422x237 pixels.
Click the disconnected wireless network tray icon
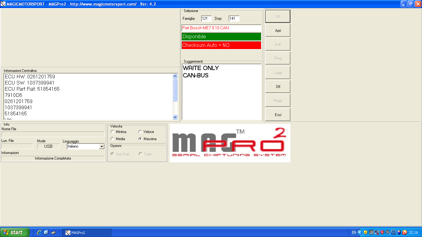377,232
